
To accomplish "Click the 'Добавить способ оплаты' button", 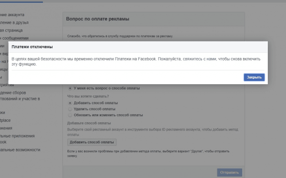I will coord(92,142).
